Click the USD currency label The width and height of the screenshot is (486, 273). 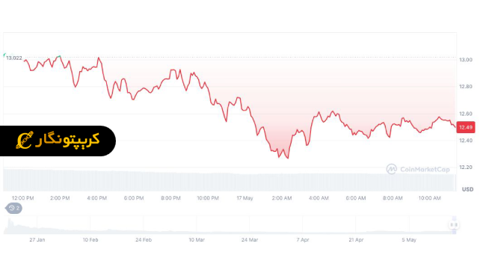pyautogui.click(x=468, y=189)
